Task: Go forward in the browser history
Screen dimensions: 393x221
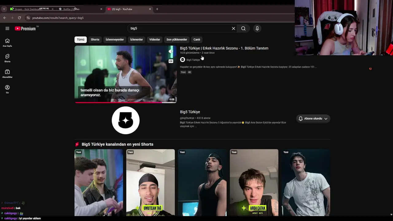Action: tap(12, 18)
